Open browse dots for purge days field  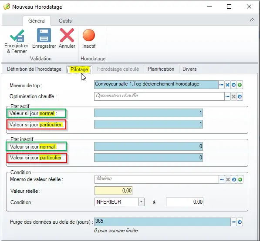233,222
